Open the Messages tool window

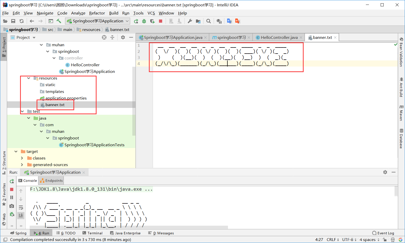(161, 233)
